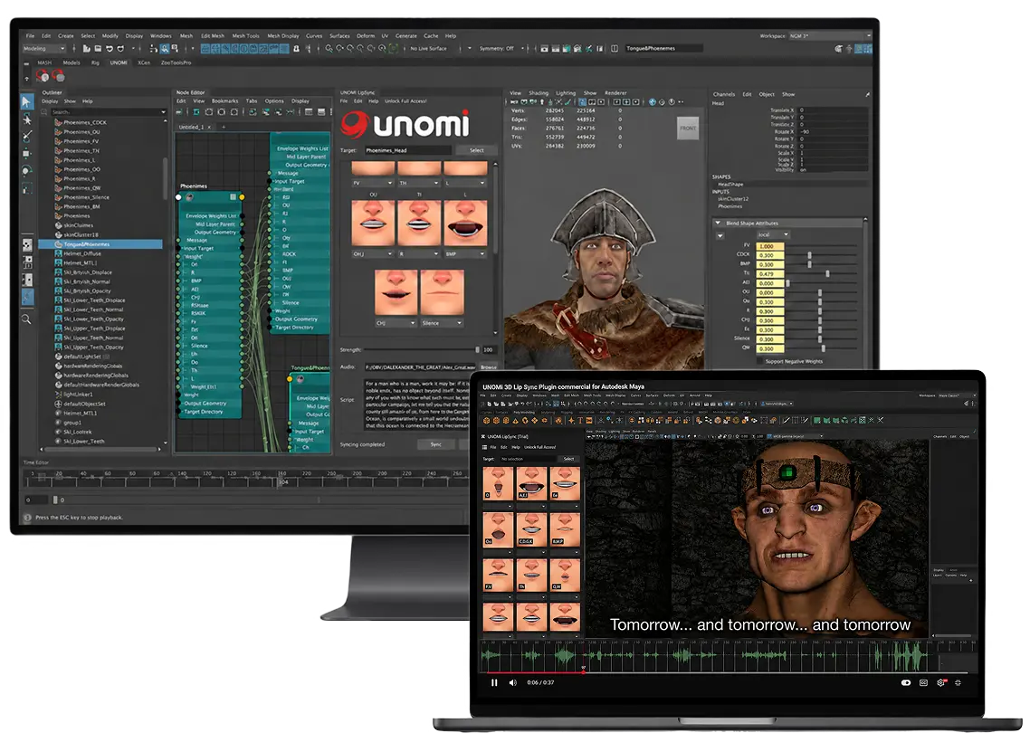
Task: Open the BMP phoneme dropdown
Action: tap(465, 253)
